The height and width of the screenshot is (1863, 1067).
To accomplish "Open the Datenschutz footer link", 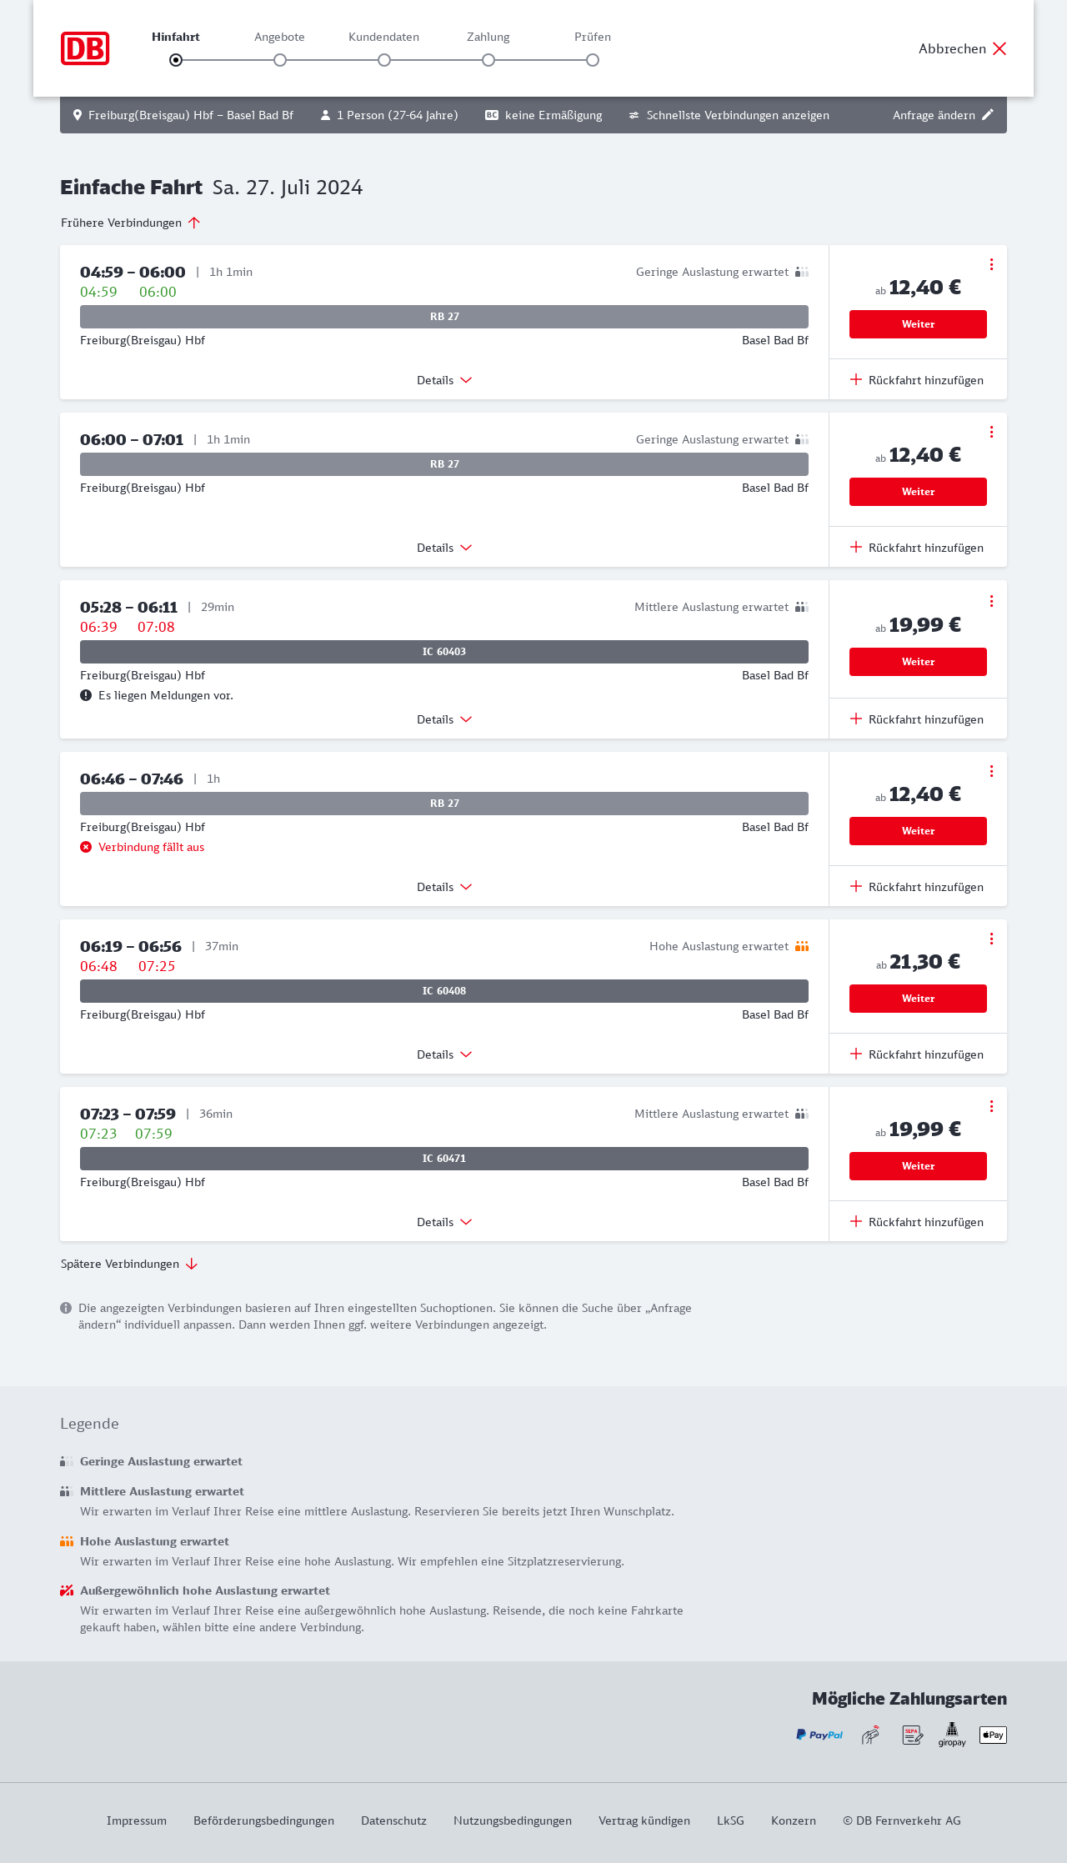I will click(x=393, y=1820).
